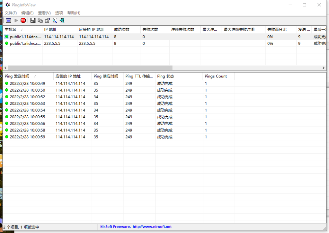Open the 文件(F) menu

(11, 13)
